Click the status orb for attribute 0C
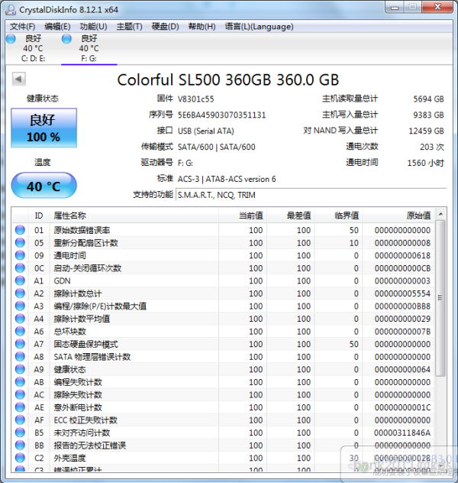The width and height of the screenshot is (458, 483). pyautogui.click(x=20, y=268)
